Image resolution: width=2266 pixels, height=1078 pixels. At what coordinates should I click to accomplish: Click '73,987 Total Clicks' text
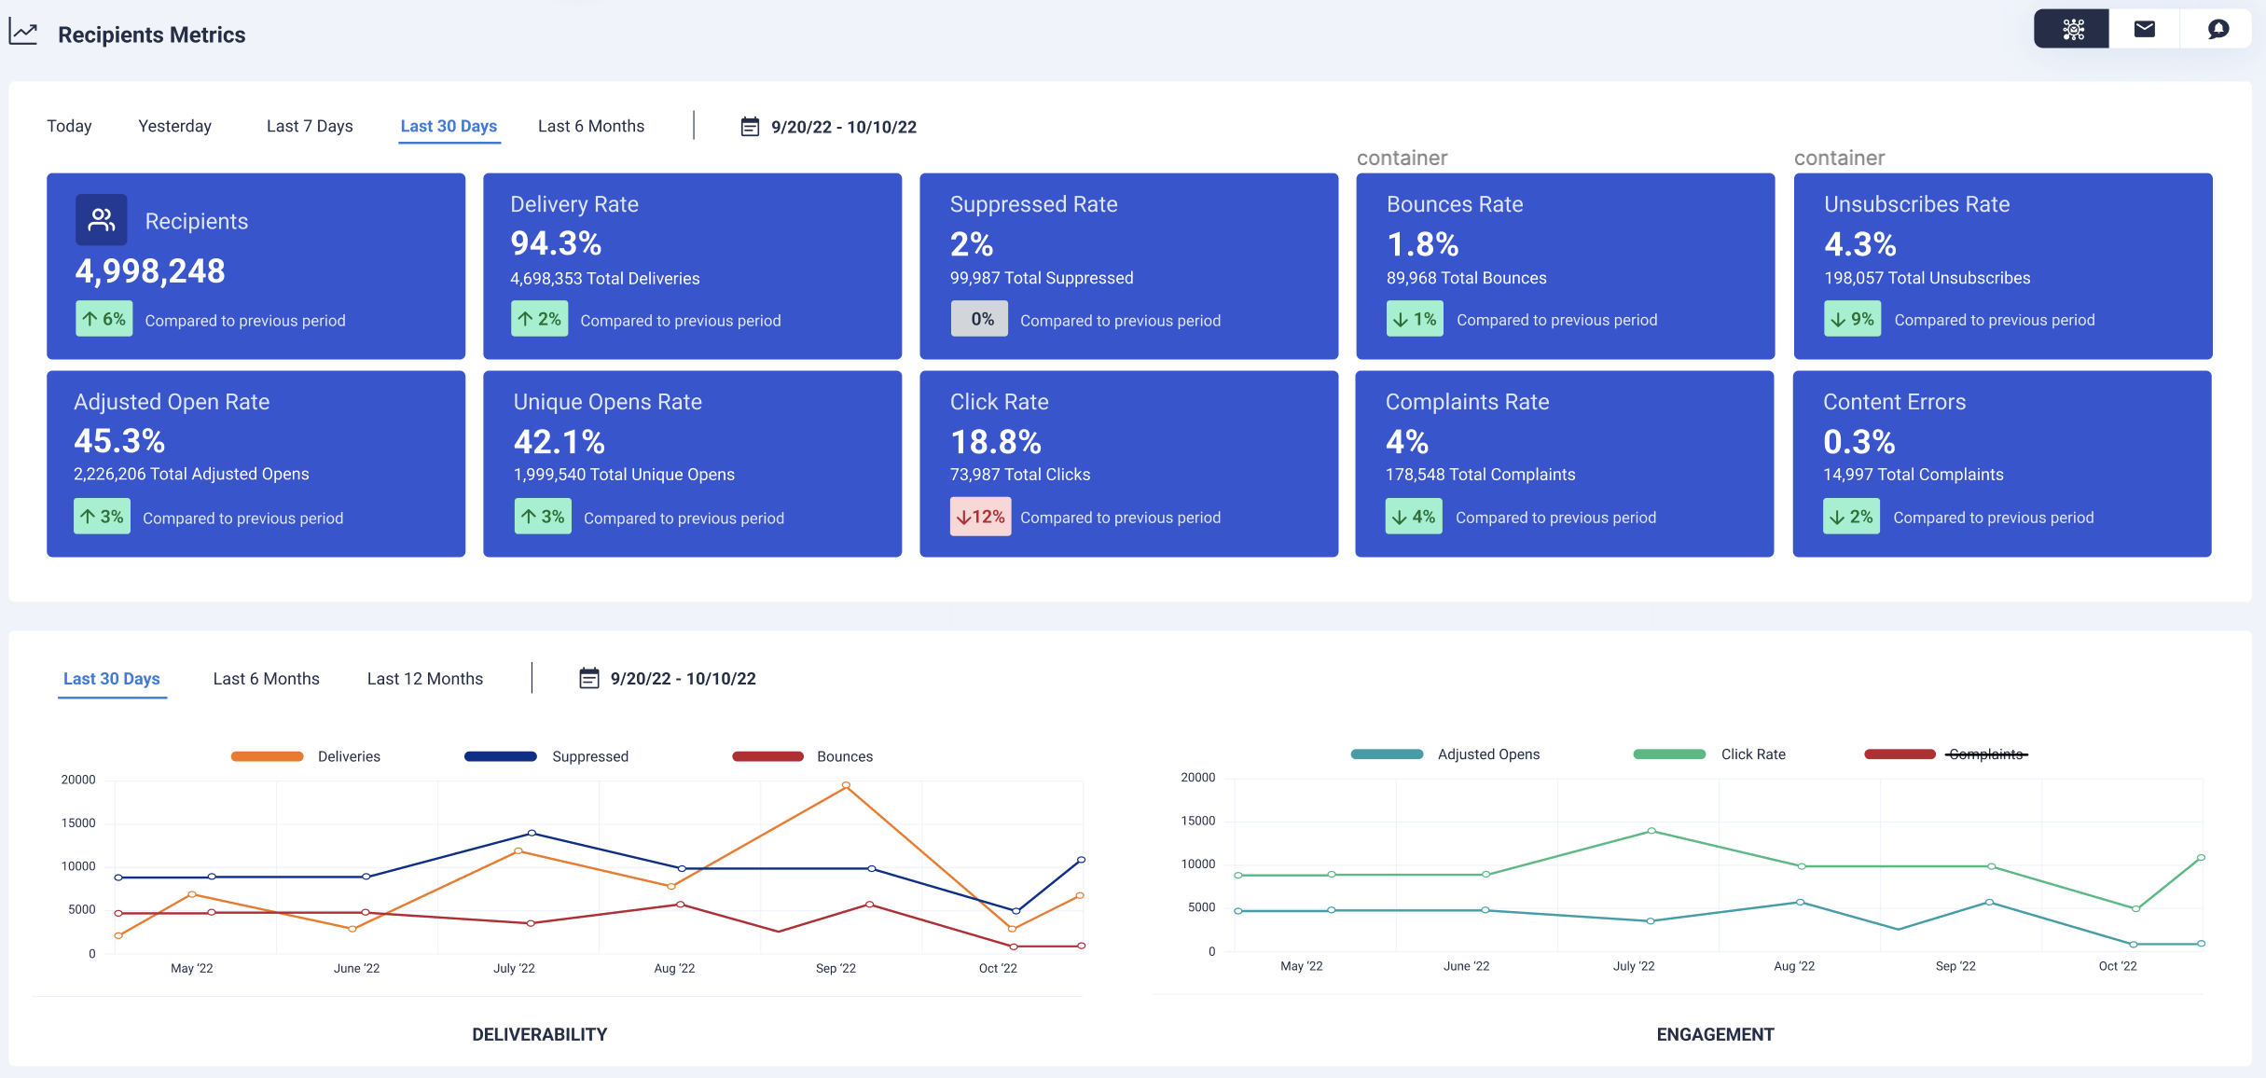(x=1020, y=474)
